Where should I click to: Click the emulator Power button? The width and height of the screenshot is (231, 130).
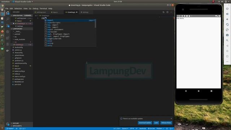click(x=227, y=9)
